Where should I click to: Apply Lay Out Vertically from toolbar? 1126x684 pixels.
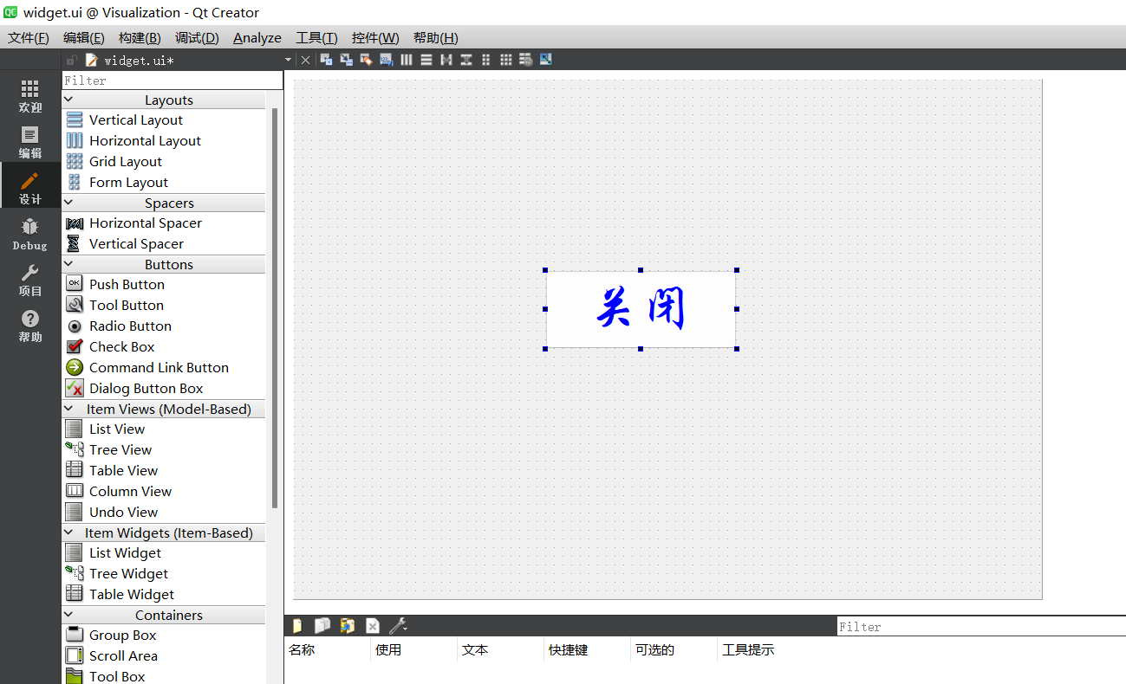tap(426, 60)
